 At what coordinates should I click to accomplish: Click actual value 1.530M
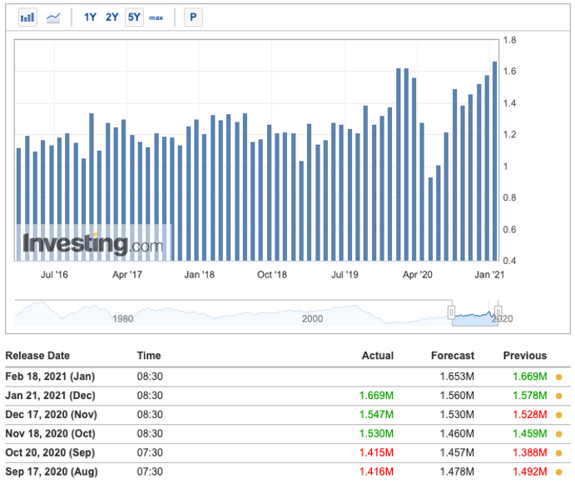(x=376, y=434)
